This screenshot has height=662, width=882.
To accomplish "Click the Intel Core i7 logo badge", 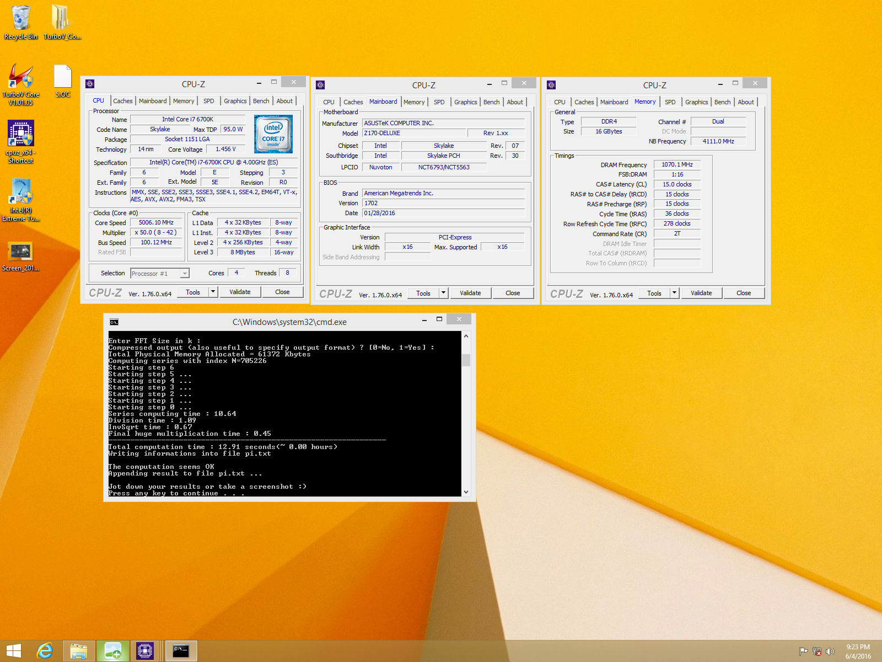I will pos(273,134).
